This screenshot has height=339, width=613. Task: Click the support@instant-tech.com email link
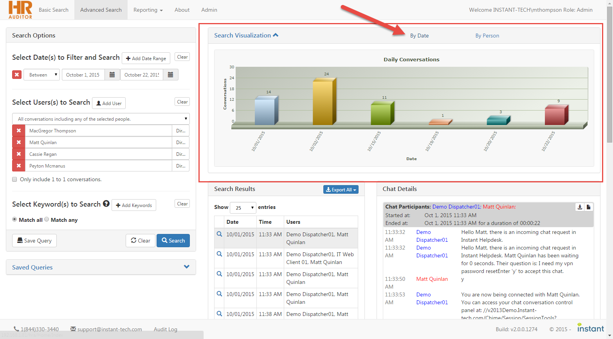pos(106,329)
